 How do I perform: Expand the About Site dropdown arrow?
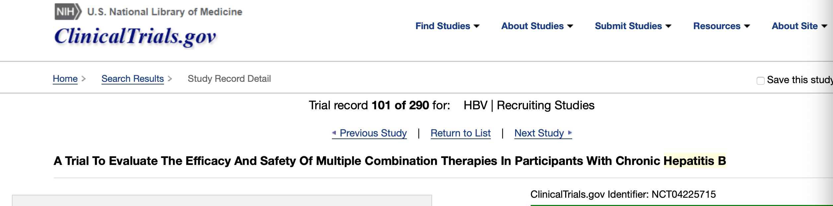click(824, 26)
